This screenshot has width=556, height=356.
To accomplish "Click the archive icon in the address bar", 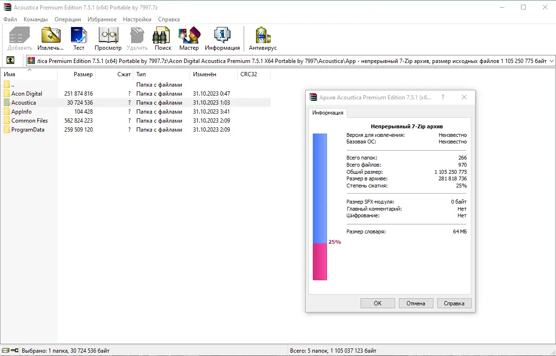I will pos(31,61).
